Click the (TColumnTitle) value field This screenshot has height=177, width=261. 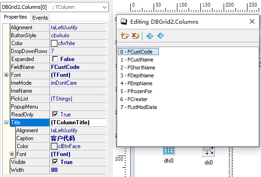(78, 123)
